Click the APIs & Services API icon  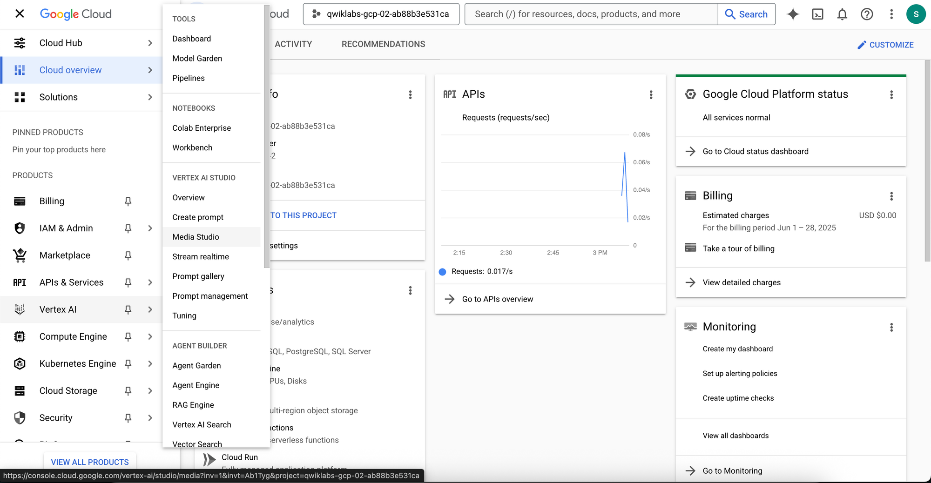coord(20,282)
